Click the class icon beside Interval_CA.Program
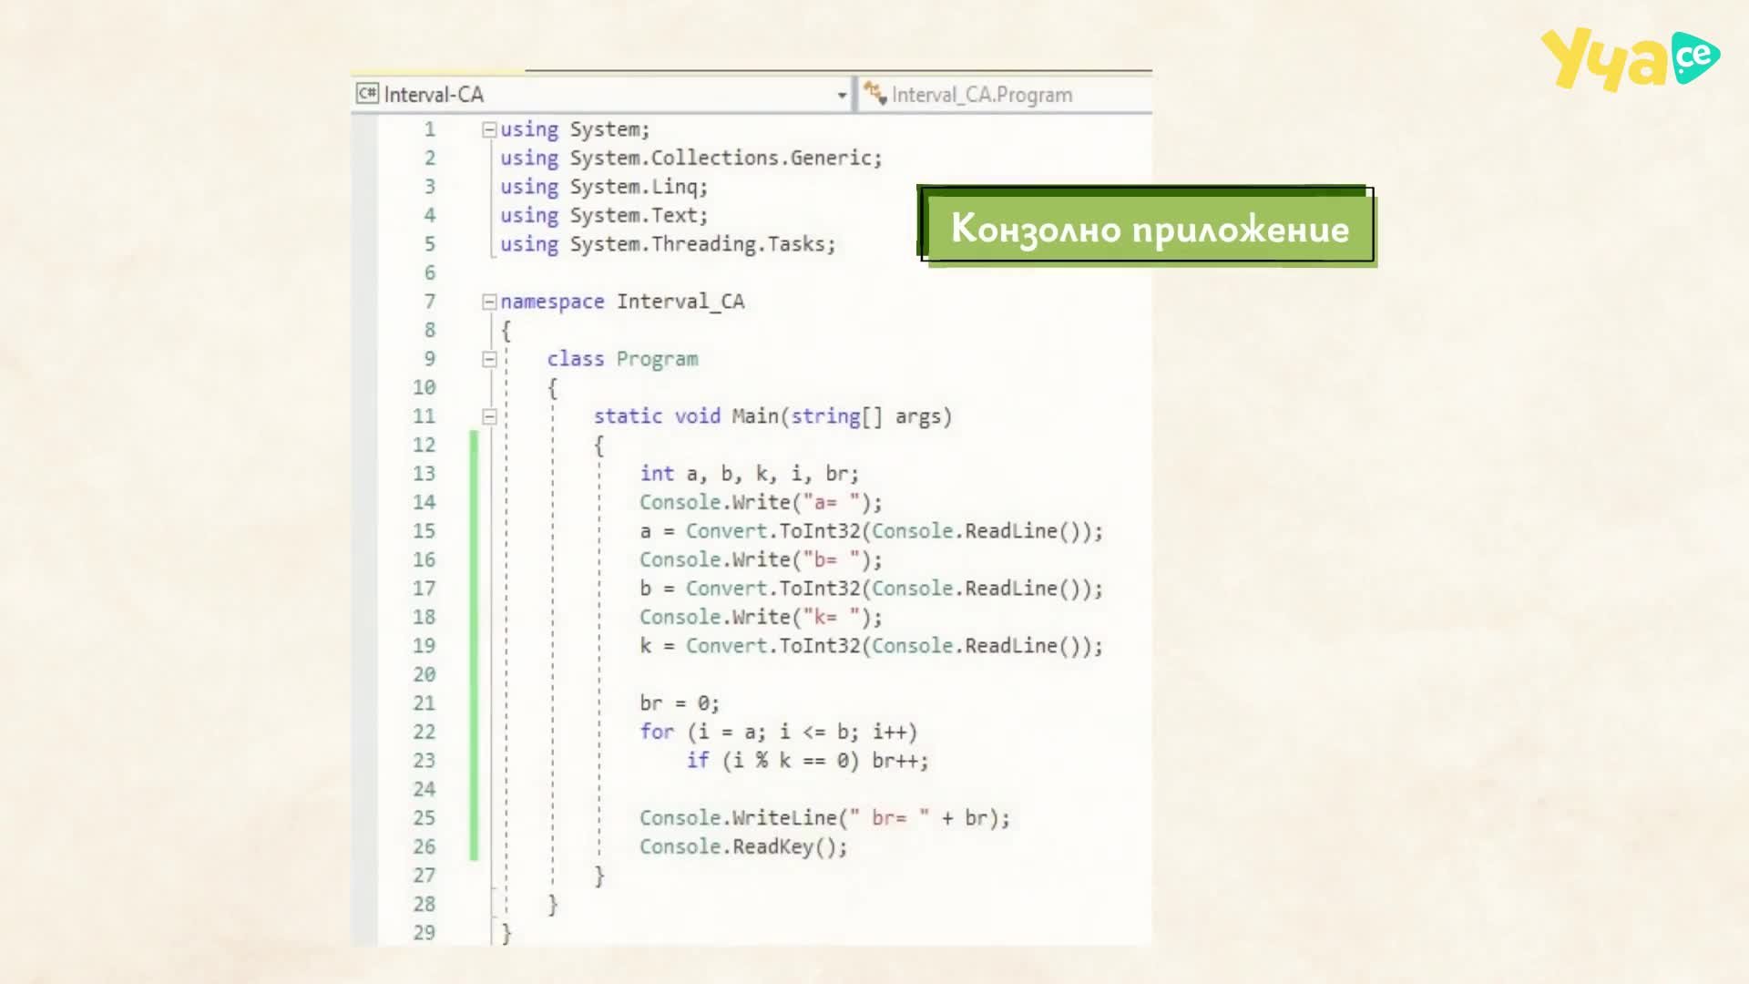 point(875,93)
